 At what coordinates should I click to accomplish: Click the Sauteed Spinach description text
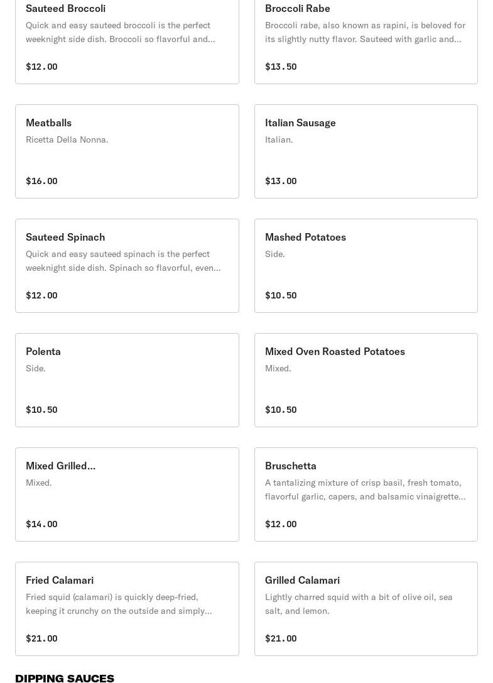[123, 261]
